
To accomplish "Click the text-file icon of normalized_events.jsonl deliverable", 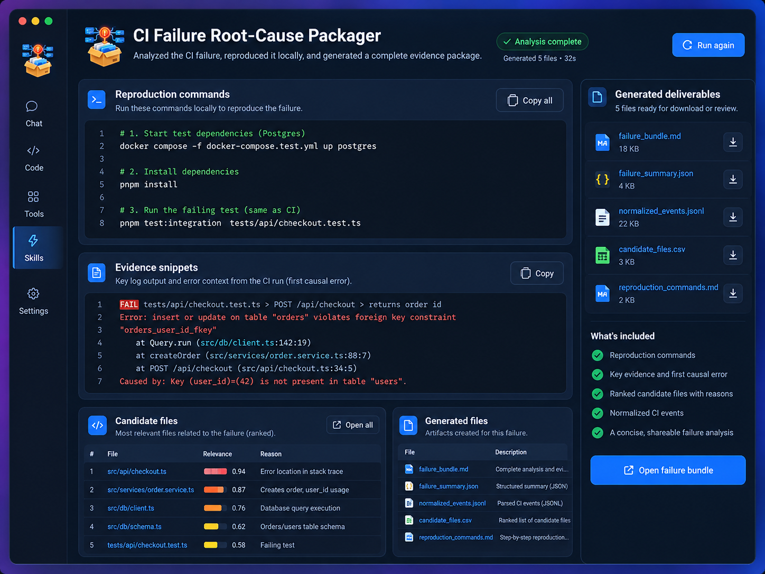I will [x=602, y=217].
